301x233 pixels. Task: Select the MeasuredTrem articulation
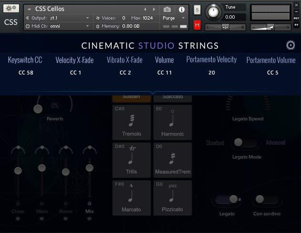(x=172, y=160)
